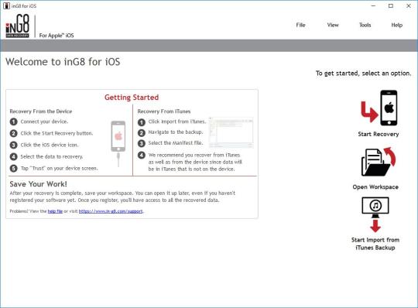Click 'Save Your Work!' heading
Viewport: 418px width, 308px height.
tap(39, 184)
